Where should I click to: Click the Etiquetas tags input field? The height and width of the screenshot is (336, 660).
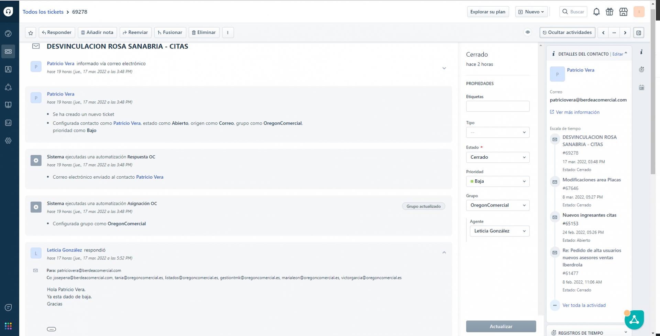[x=498, y=106]
